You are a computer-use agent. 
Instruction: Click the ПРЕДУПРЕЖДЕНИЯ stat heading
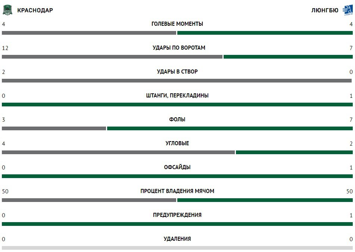pos(177,215)
